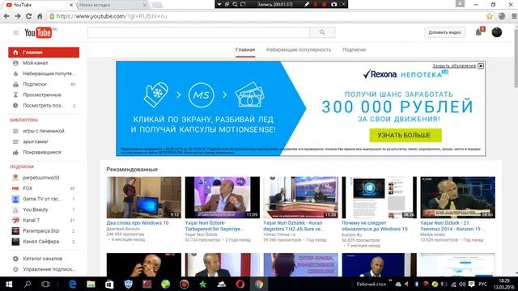Click the recorder pencil draw icon
The width and height of the screenshot is (518, 291).
[307, 4]
